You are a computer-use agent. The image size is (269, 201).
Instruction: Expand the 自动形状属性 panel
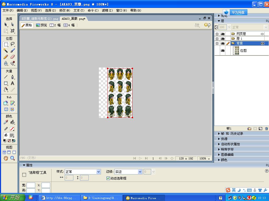pos(219,144)
